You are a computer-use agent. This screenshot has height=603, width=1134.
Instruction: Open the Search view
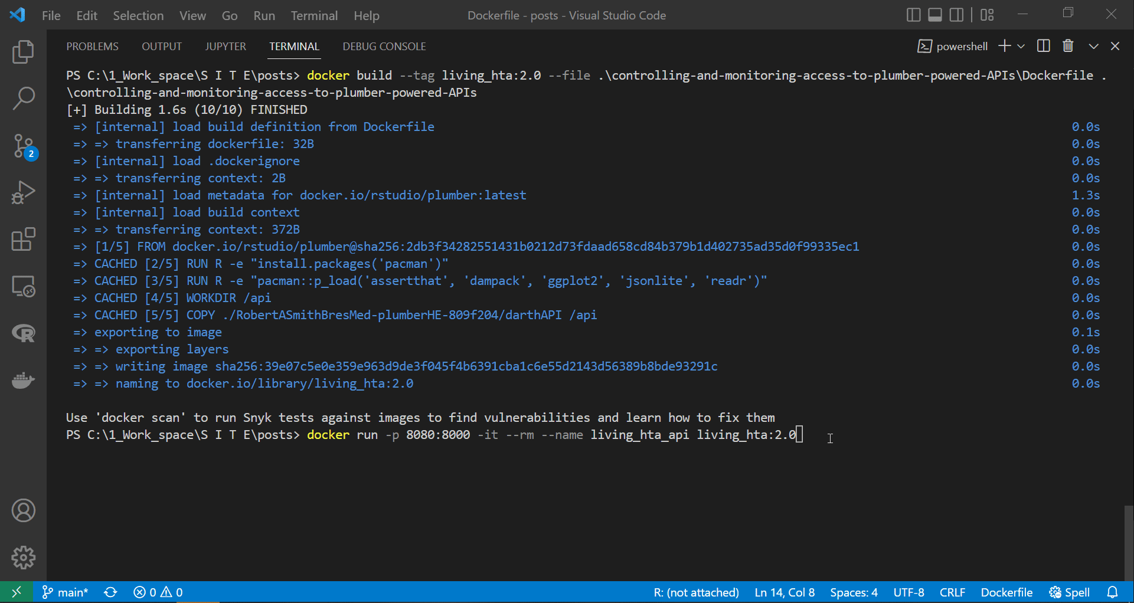24,99
